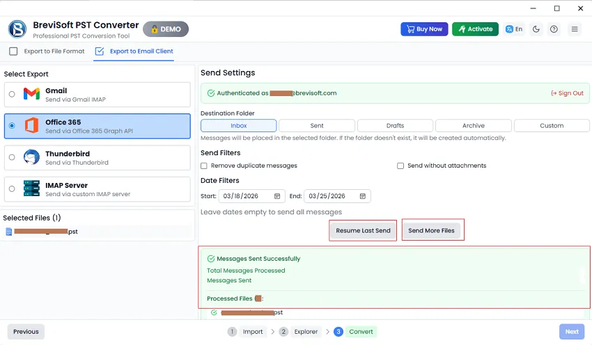Change language via En button
The height and width of the screenshot is (345, 592).
click(514, 29)
